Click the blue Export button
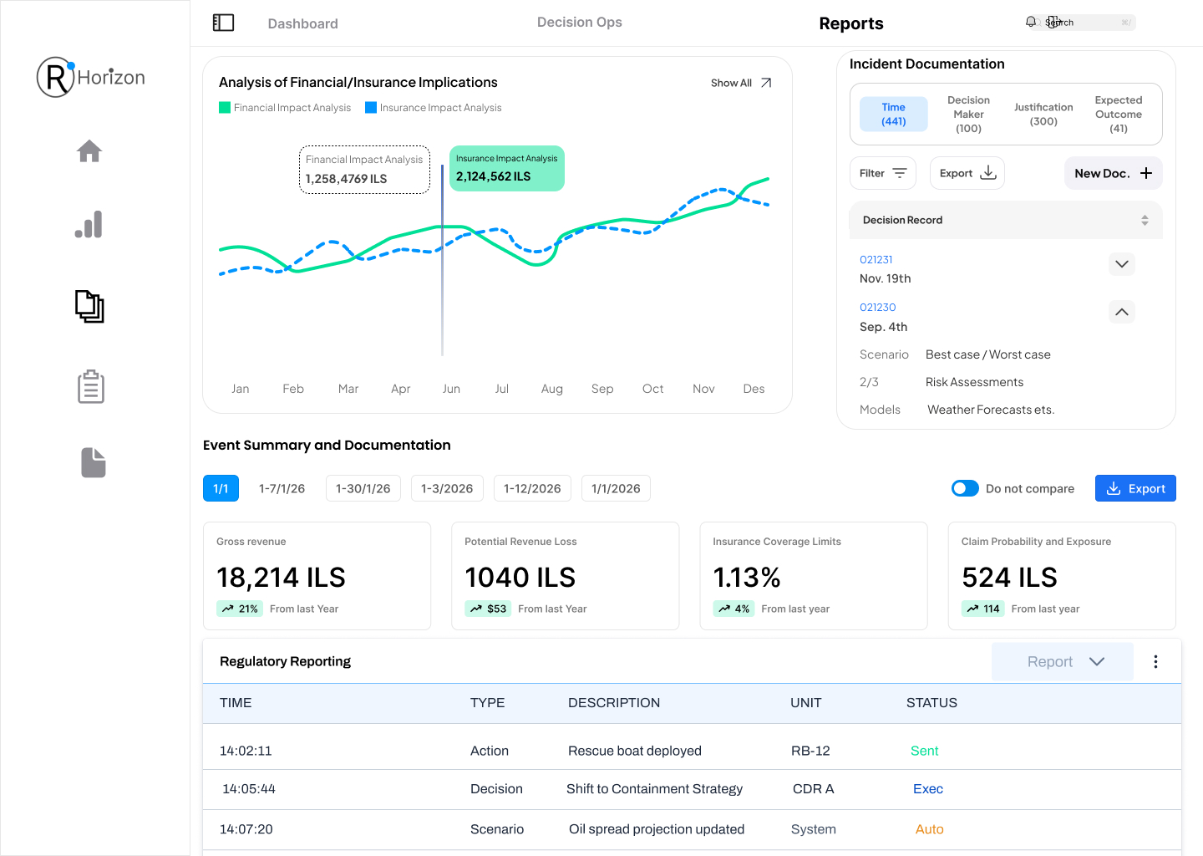This screenshot has height=856, width=1203. 1134,488
